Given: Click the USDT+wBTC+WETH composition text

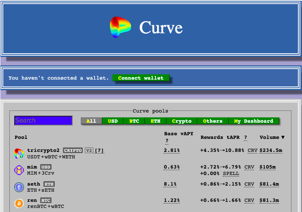Looking at the screenshot, I should coord(51,157).
